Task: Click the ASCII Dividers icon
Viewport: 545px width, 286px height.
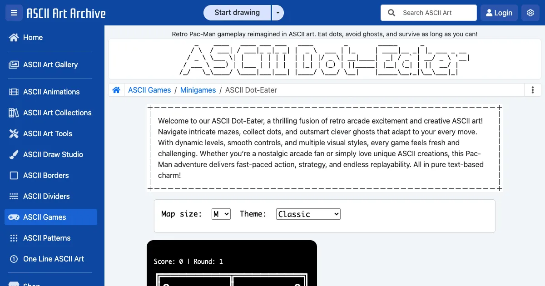Action: click(14, 196)
